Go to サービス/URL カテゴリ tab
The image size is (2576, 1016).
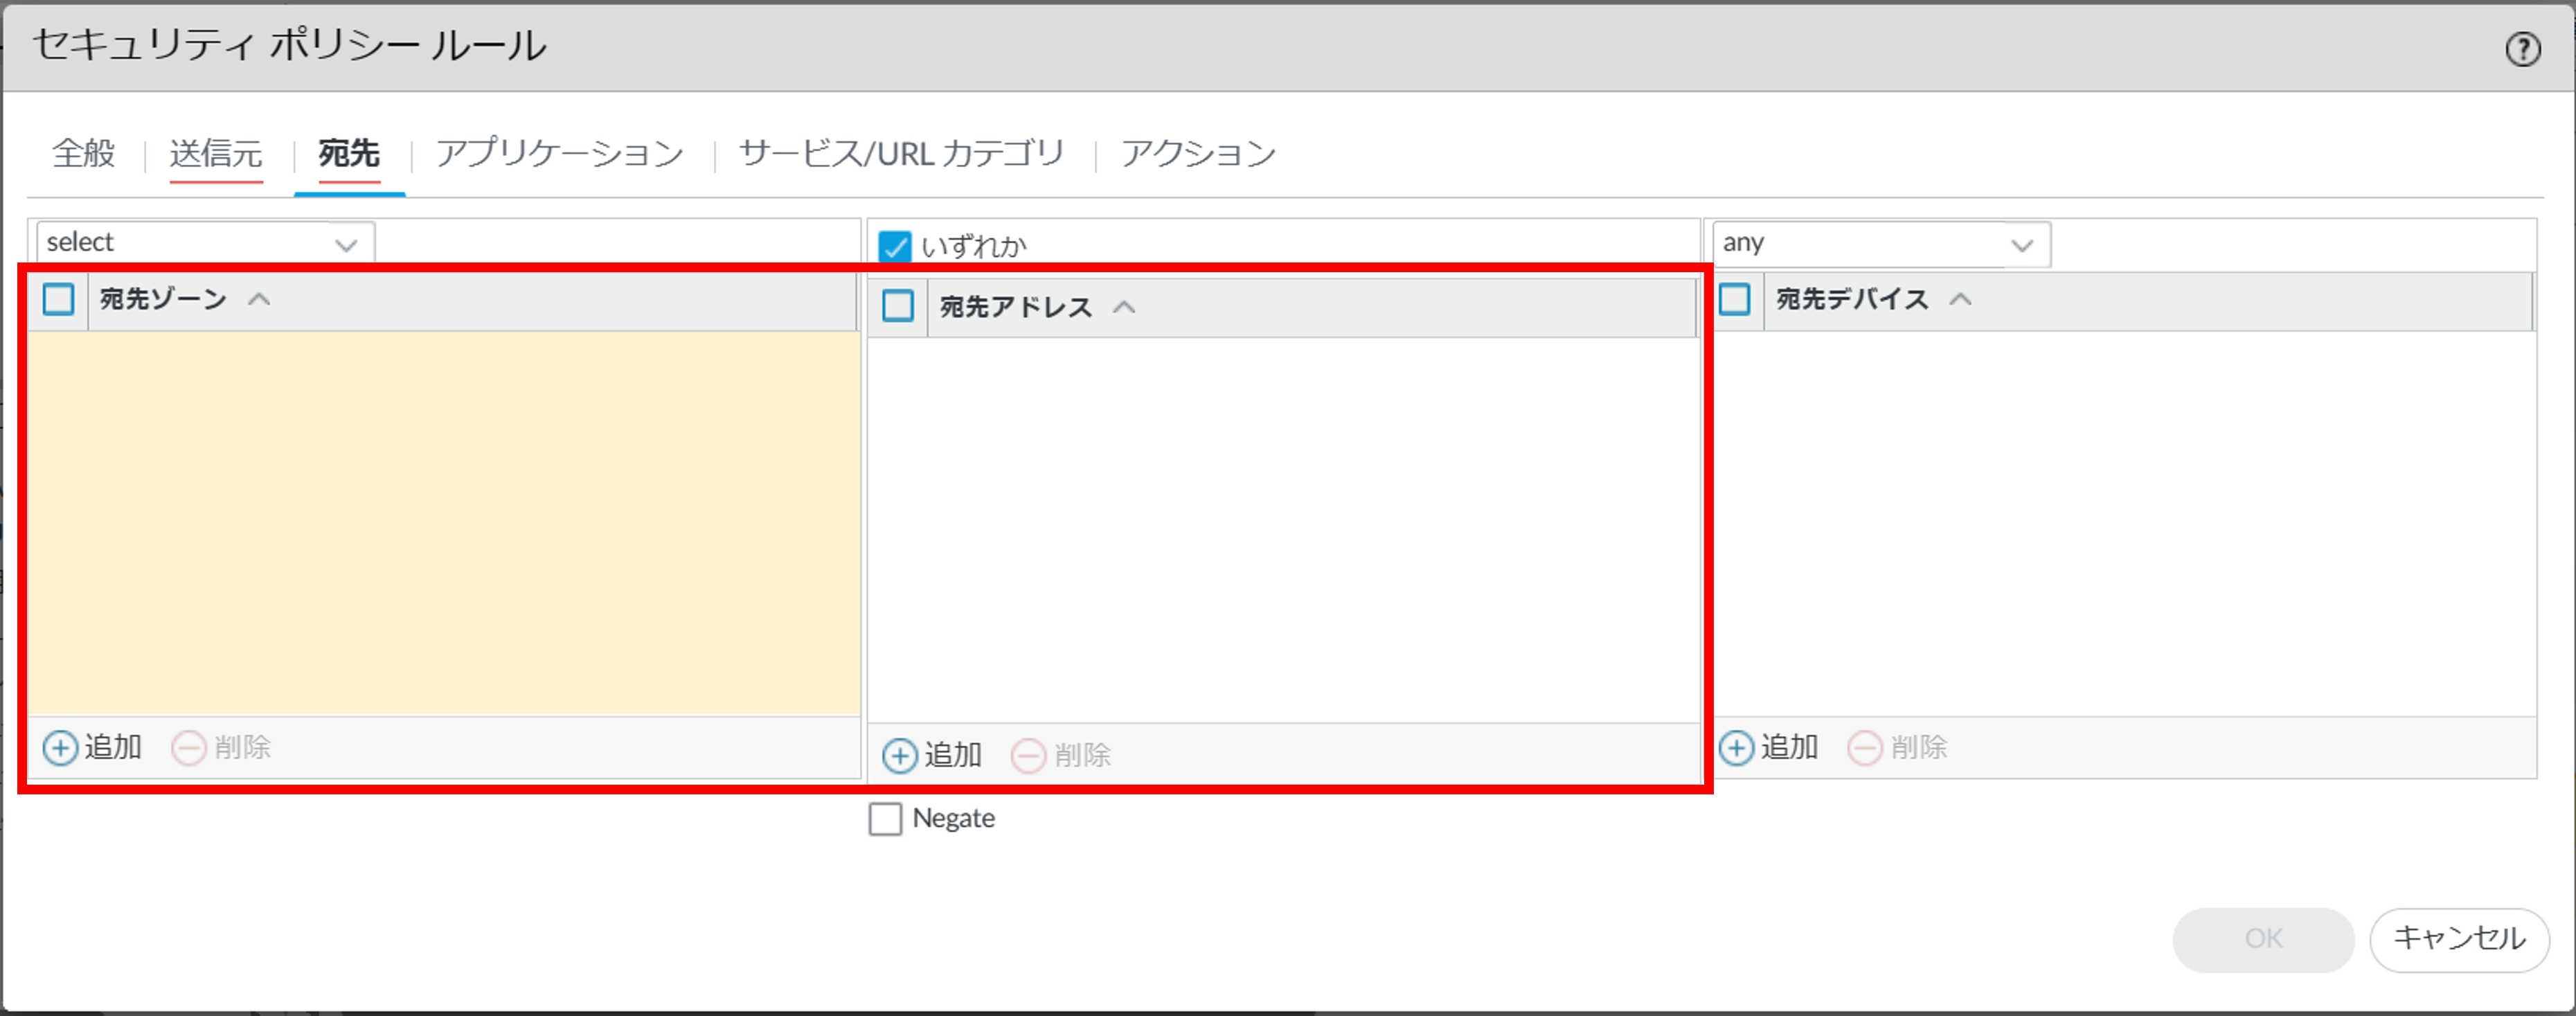point(901,153)
